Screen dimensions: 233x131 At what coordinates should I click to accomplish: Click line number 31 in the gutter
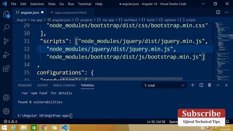coord(27,41)
